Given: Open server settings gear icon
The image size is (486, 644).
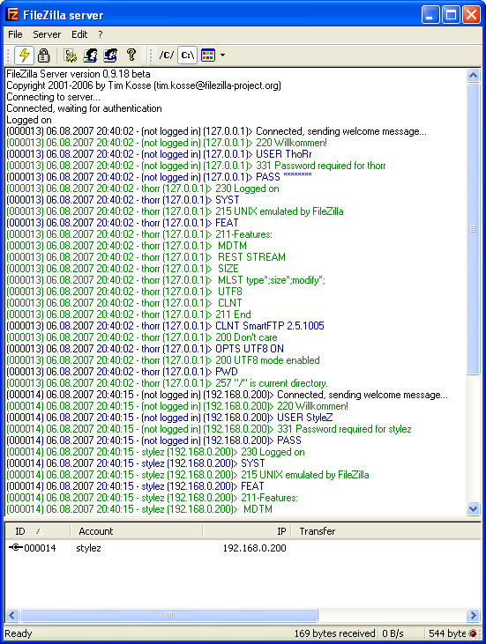Looking at the screenshot, I should click(x=71, y=55).
